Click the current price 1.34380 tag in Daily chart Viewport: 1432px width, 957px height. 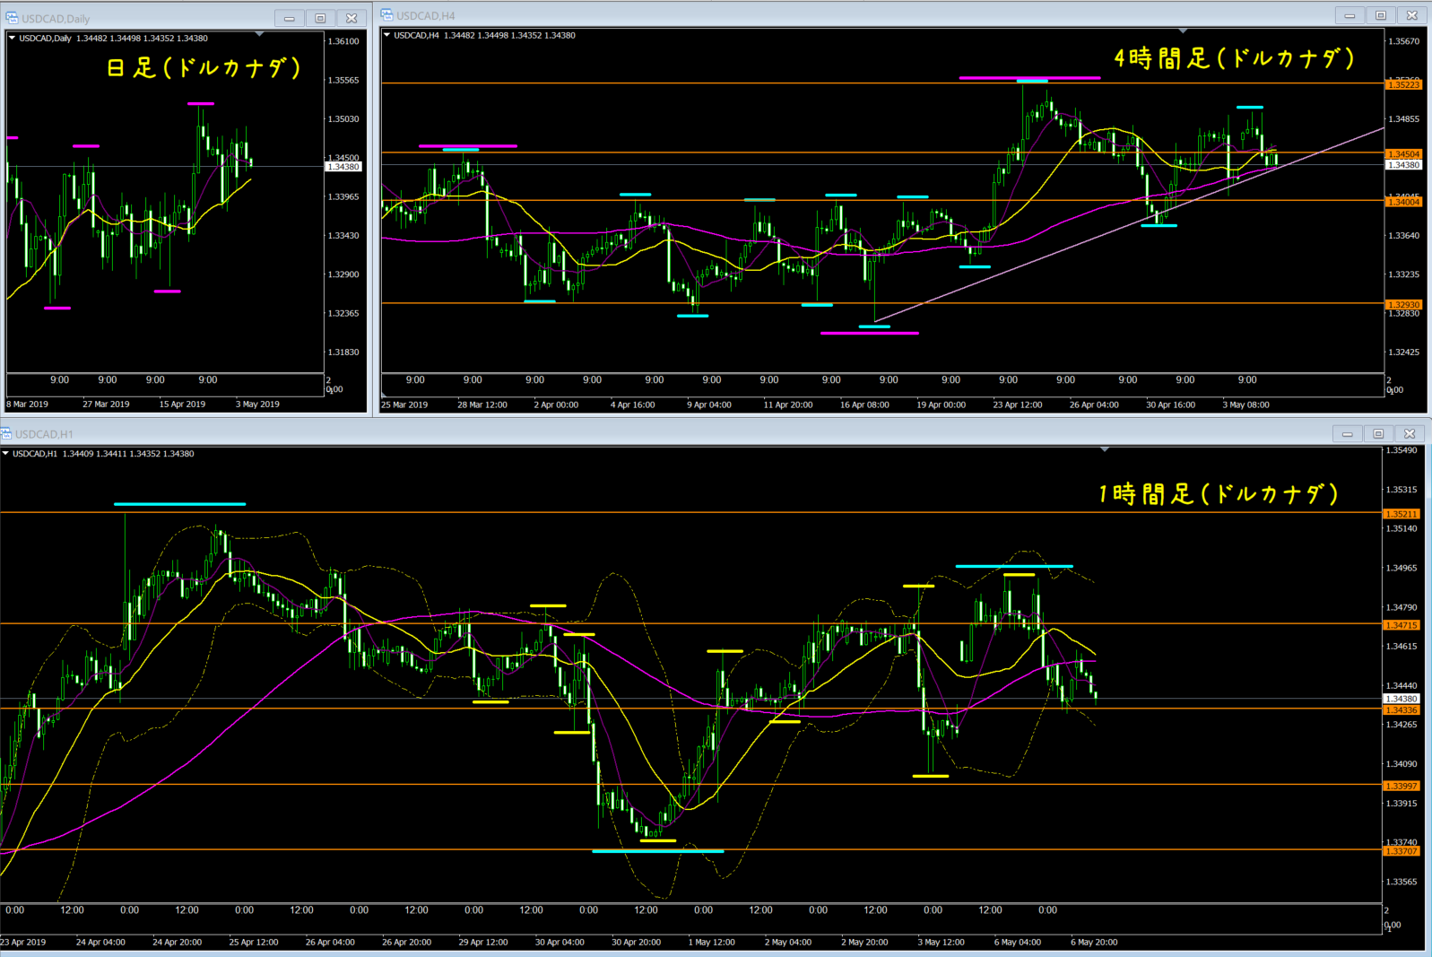click(x=343, y=167)
